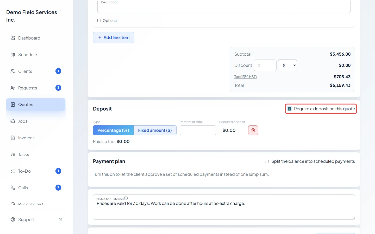Click the To-Do badge showing 1
375x234 pixels.
[x=58, y=171]
